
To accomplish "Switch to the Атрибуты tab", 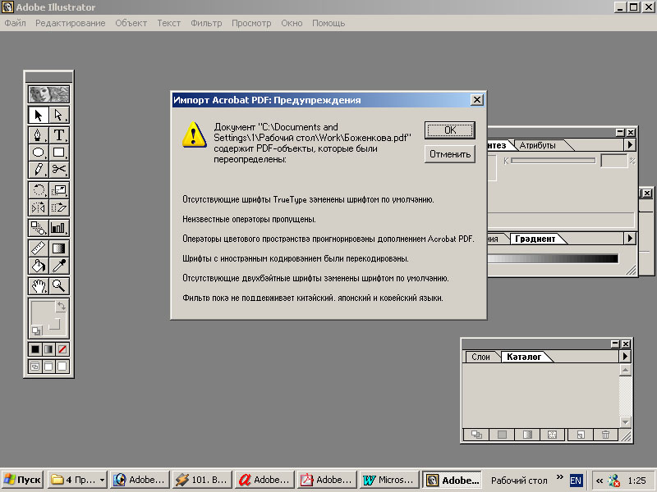I will [x=538, y=145].
